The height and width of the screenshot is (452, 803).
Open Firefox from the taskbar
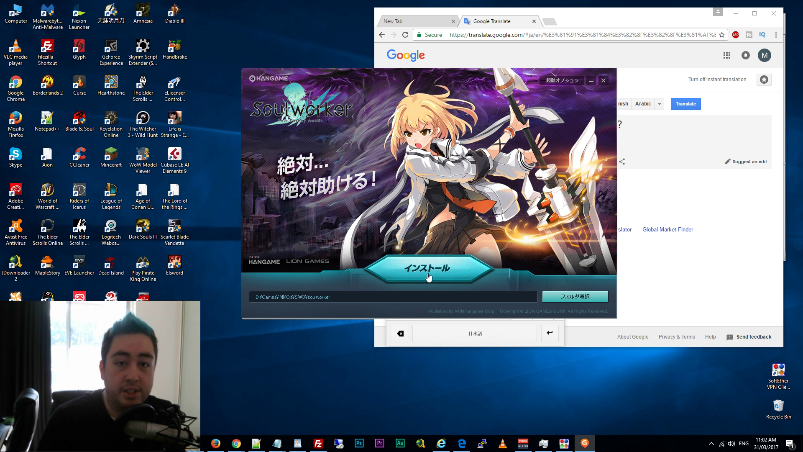(x=216, y=444)
